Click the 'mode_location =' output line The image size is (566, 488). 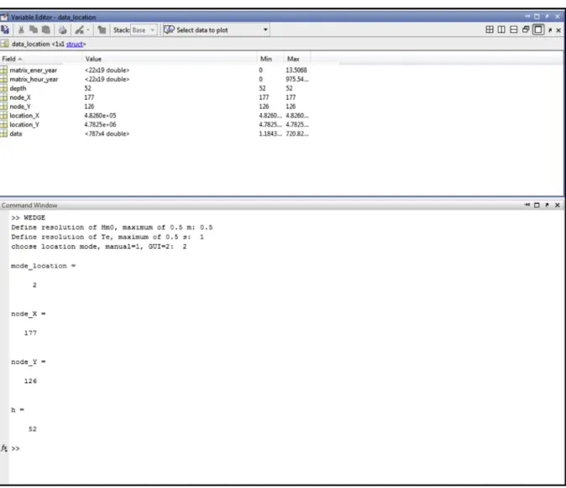(x=44, y=266)
